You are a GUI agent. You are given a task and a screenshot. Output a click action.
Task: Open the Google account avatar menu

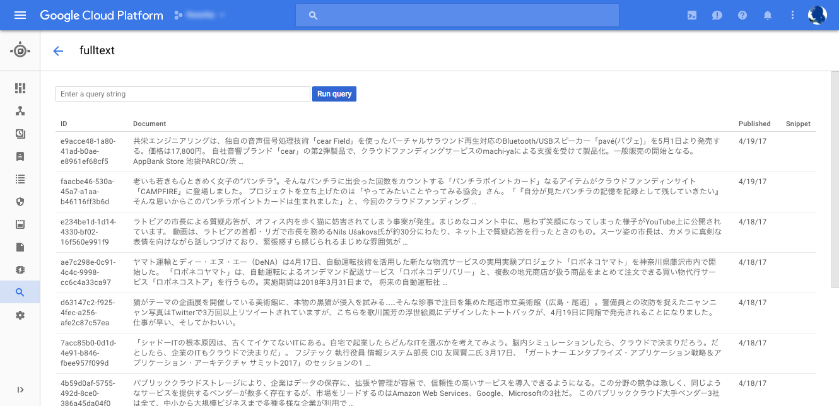tap(817, 15)
